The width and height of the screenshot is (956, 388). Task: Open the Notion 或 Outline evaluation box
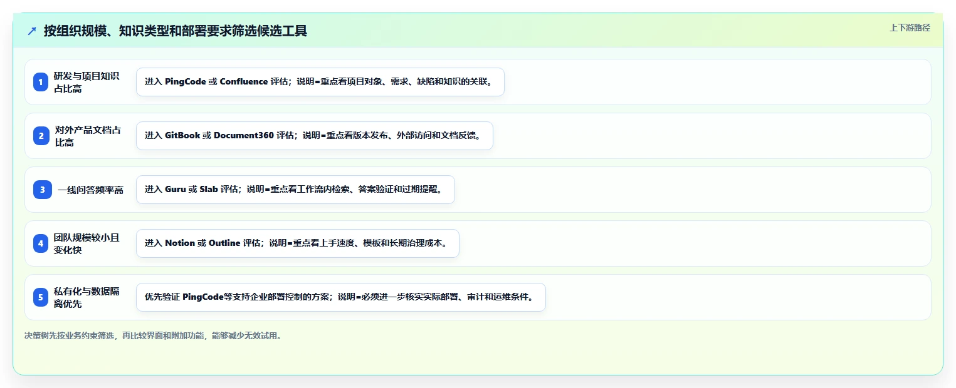[298, 243]
